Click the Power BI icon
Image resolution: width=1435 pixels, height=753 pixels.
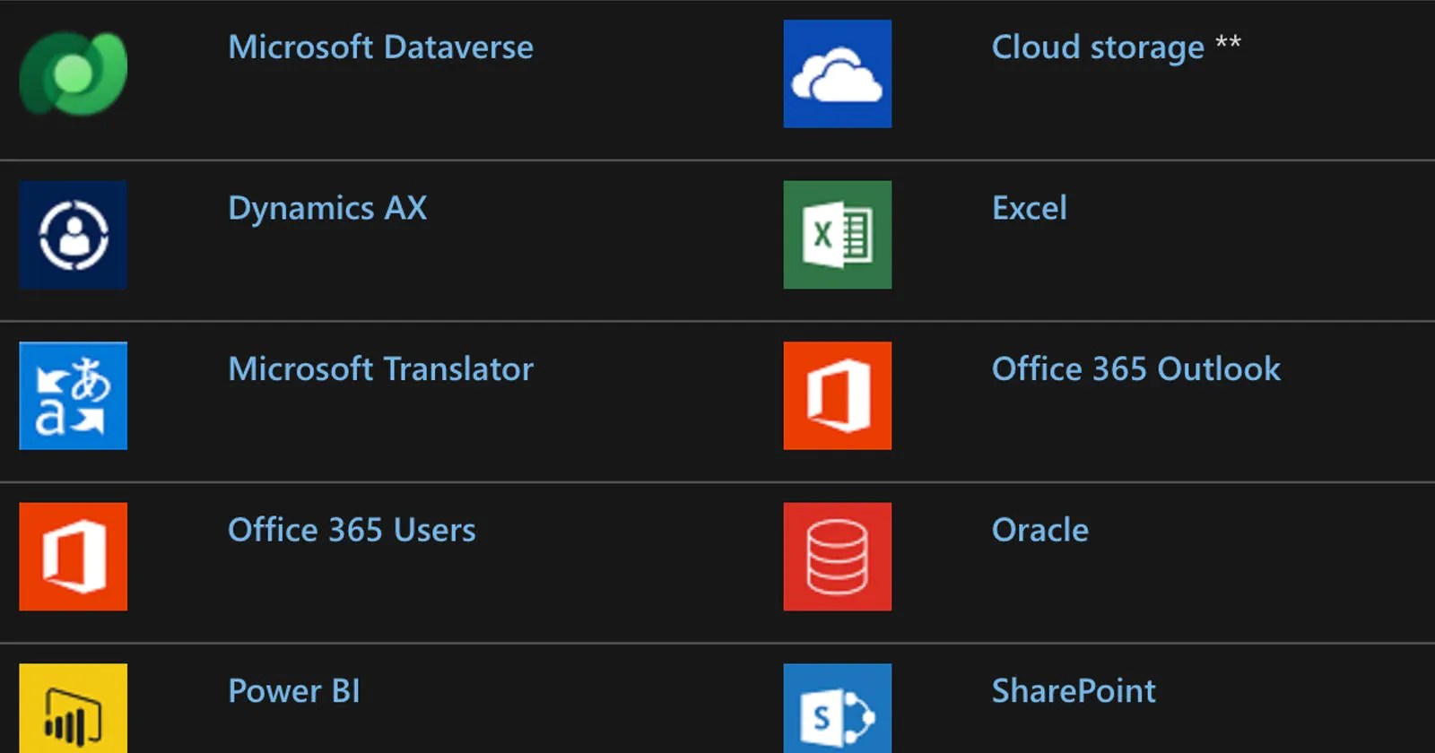click(73, 713)
